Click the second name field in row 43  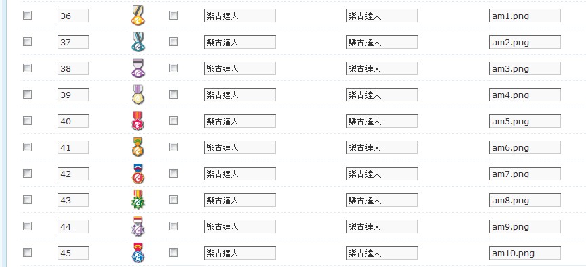pyautogui.click(x=382, y=200)
